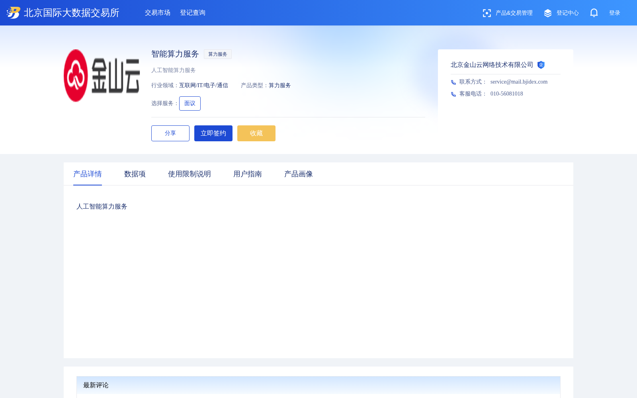Click the enterprise verified shield badge

click(541, 65)
